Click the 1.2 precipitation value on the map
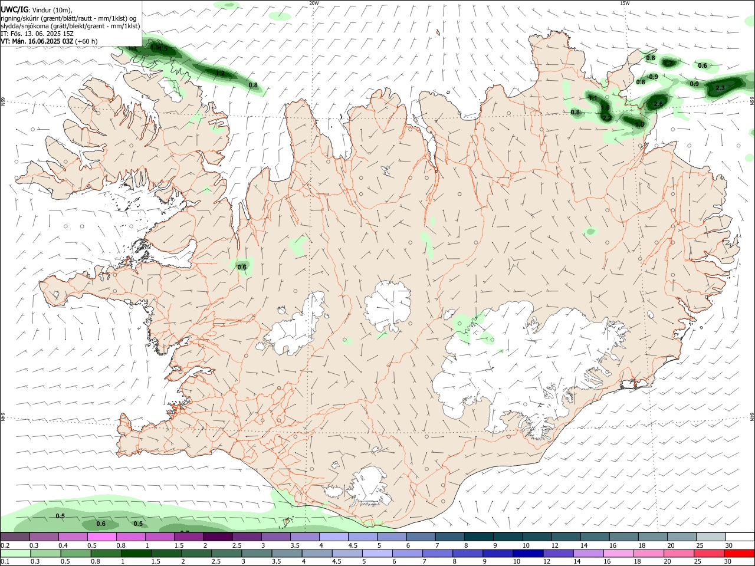This screenshot has height=566, width=755. (221, 73)
